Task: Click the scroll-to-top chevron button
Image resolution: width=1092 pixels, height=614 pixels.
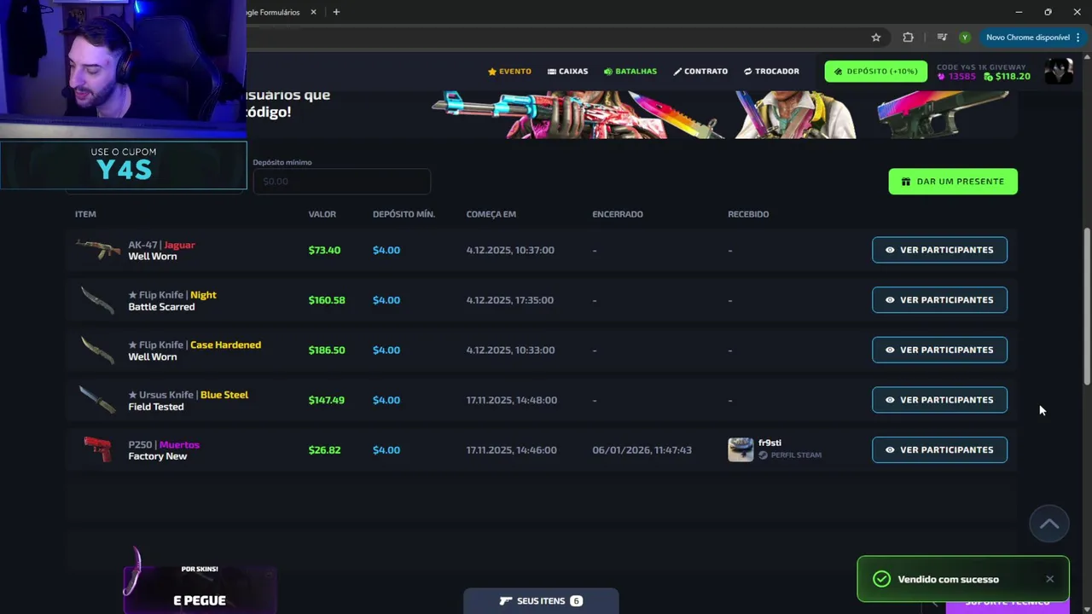Action: (1049, 524)
